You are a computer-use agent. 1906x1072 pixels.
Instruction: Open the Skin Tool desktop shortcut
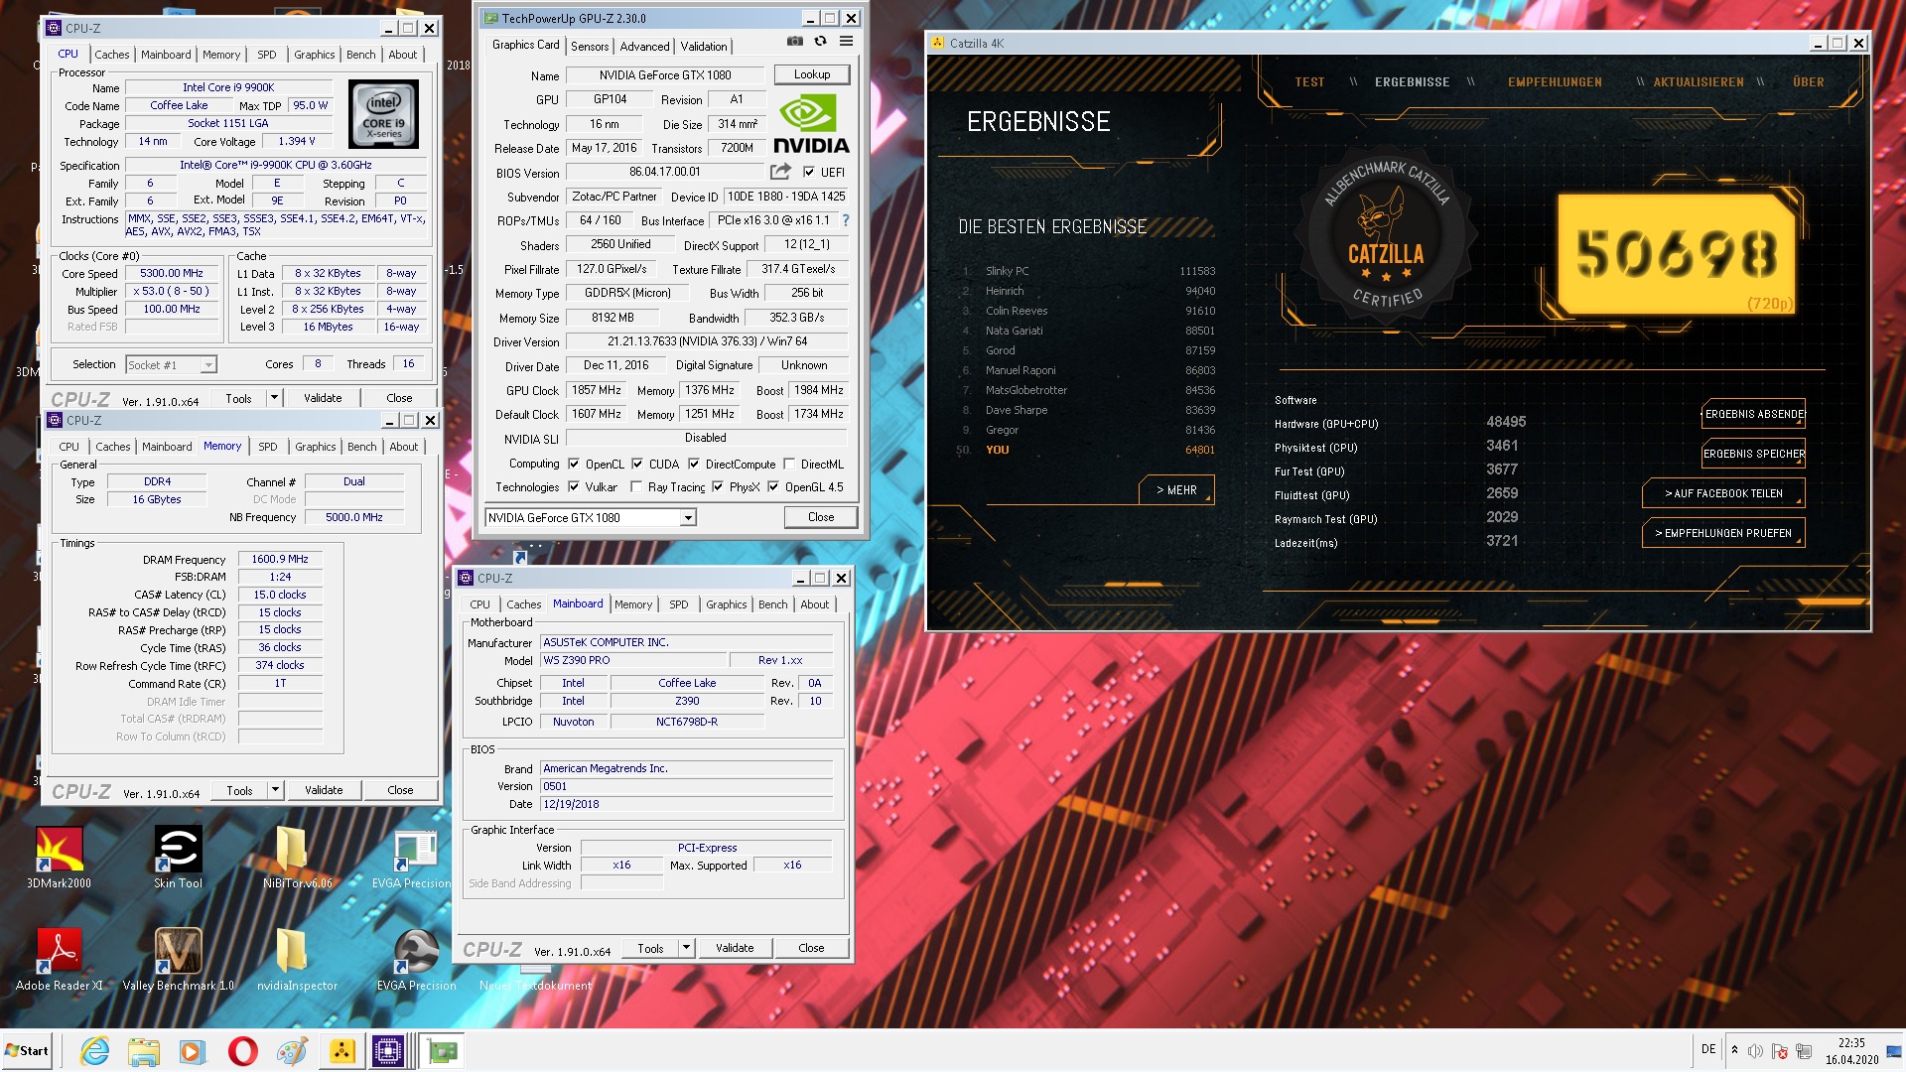click(178, 858)
